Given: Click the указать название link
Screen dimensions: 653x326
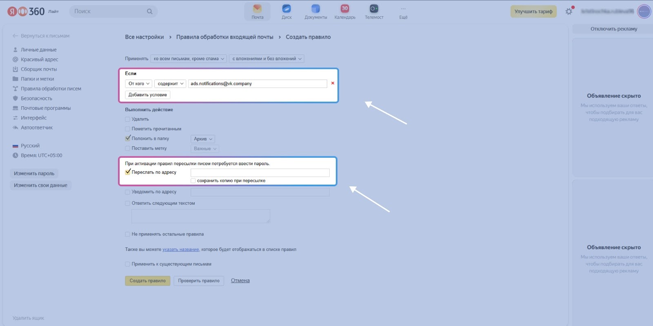Looking at the screenshot, I should (180, 250).
